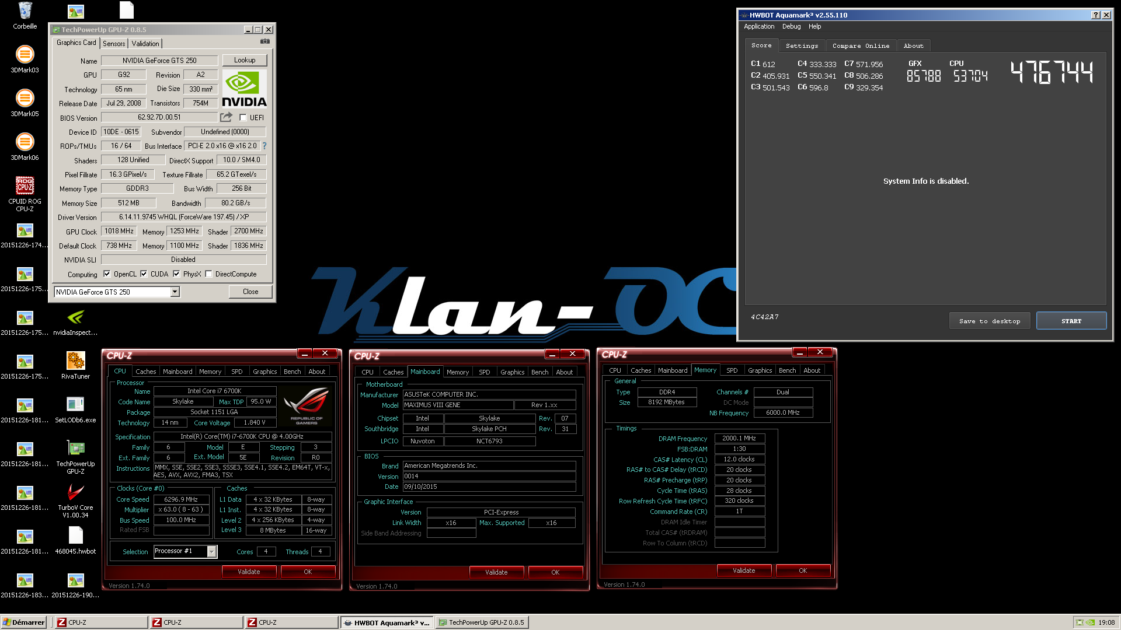Open the blank file icon at top of desktop
This screenshot has width=1121, height=630.
(127, 10)
